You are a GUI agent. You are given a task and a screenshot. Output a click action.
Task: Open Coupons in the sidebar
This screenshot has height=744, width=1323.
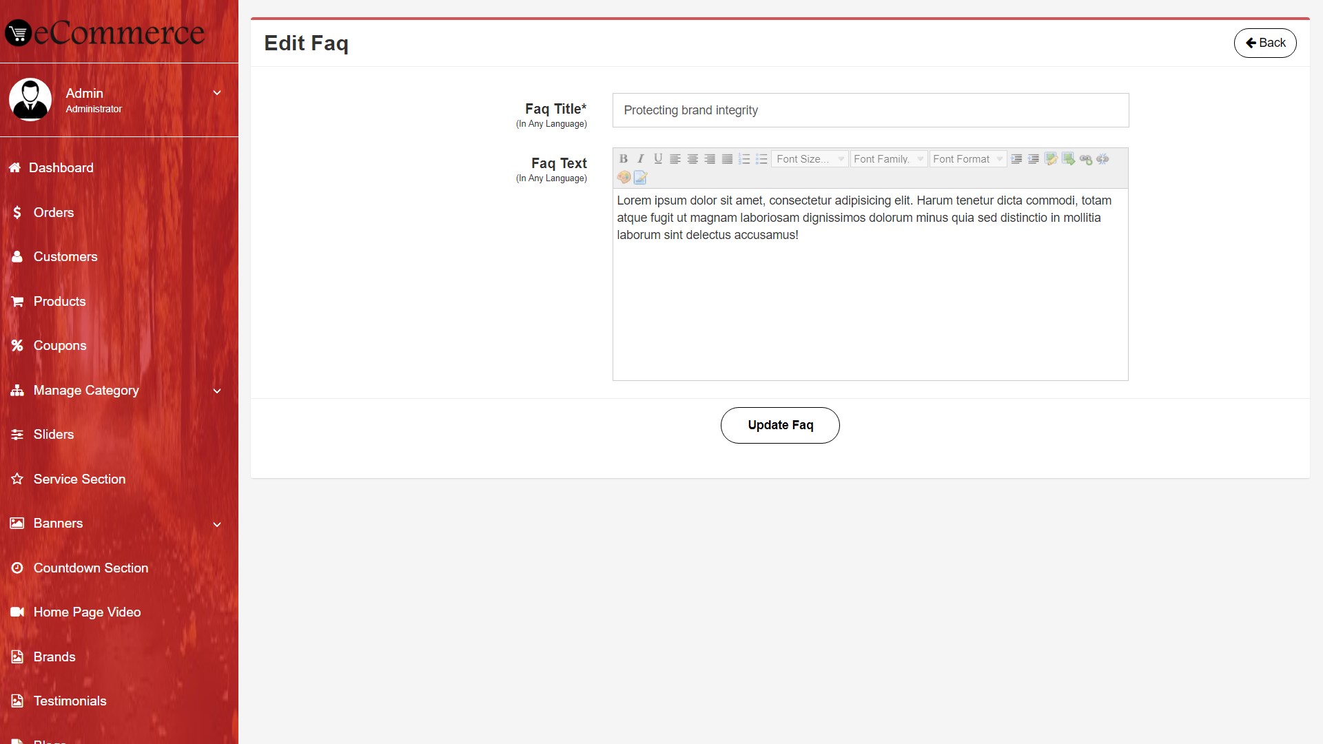click(x=59, y=346)
